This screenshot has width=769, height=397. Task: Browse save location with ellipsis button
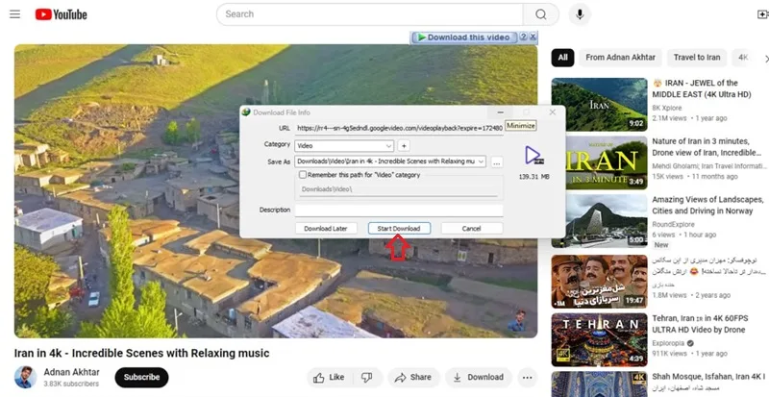497,161
